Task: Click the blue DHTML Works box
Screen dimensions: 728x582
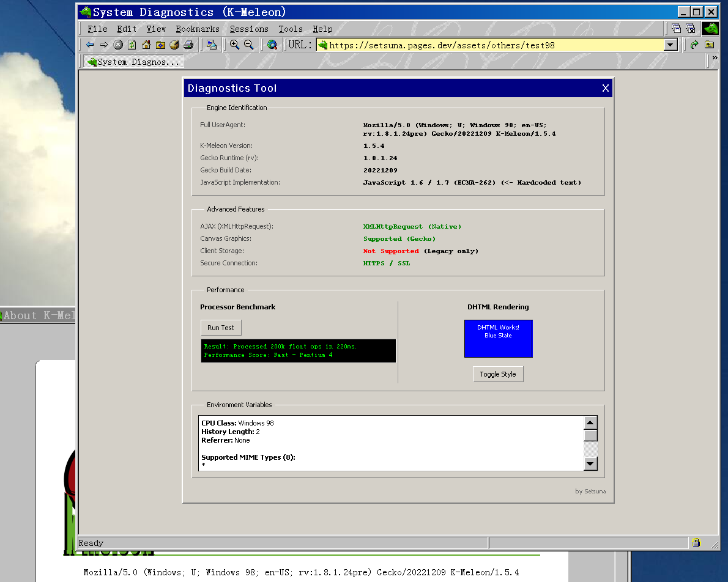Action: (x=498, y=339)
